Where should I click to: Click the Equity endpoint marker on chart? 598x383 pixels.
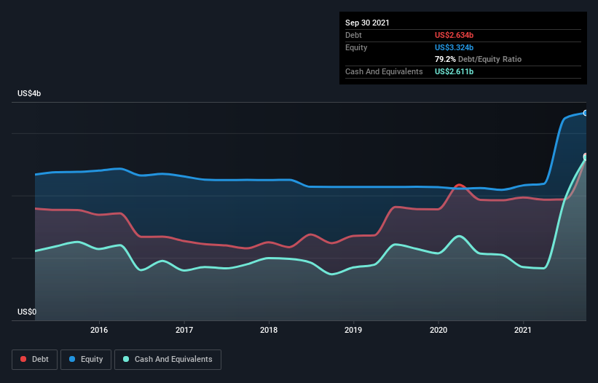pyautogui.click(x=586, y=113)
